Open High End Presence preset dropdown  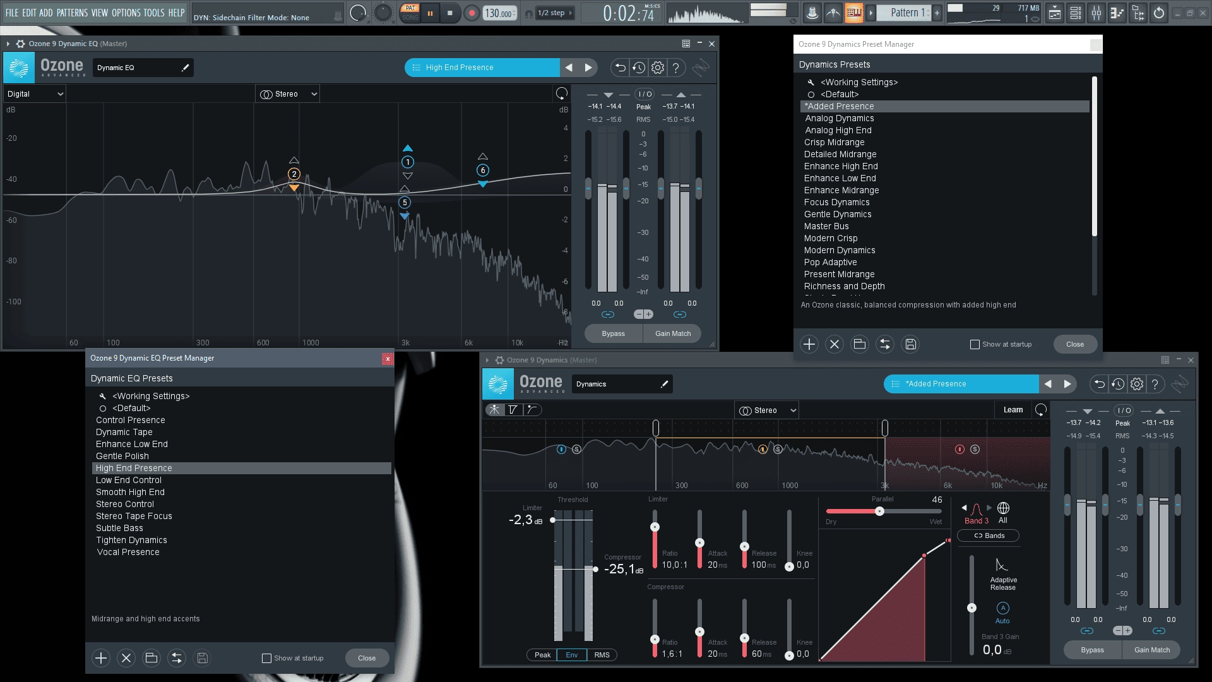[x=482, y=68]
